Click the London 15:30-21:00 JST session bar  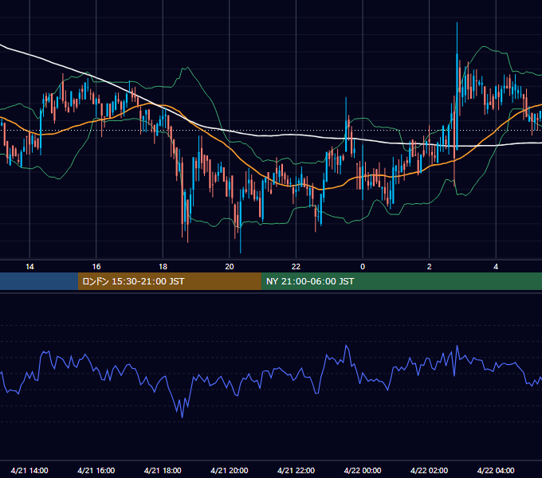169,281
